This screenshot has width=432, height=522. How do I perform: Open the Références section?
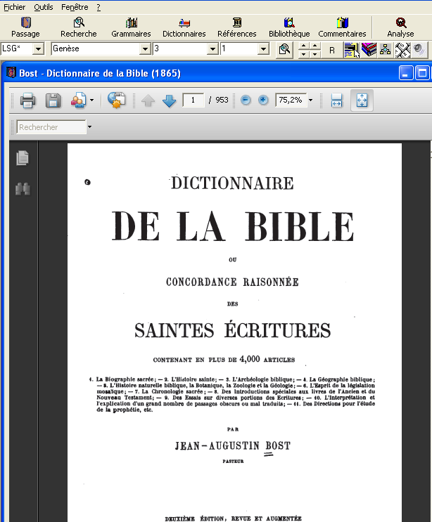tap(237, 27)
